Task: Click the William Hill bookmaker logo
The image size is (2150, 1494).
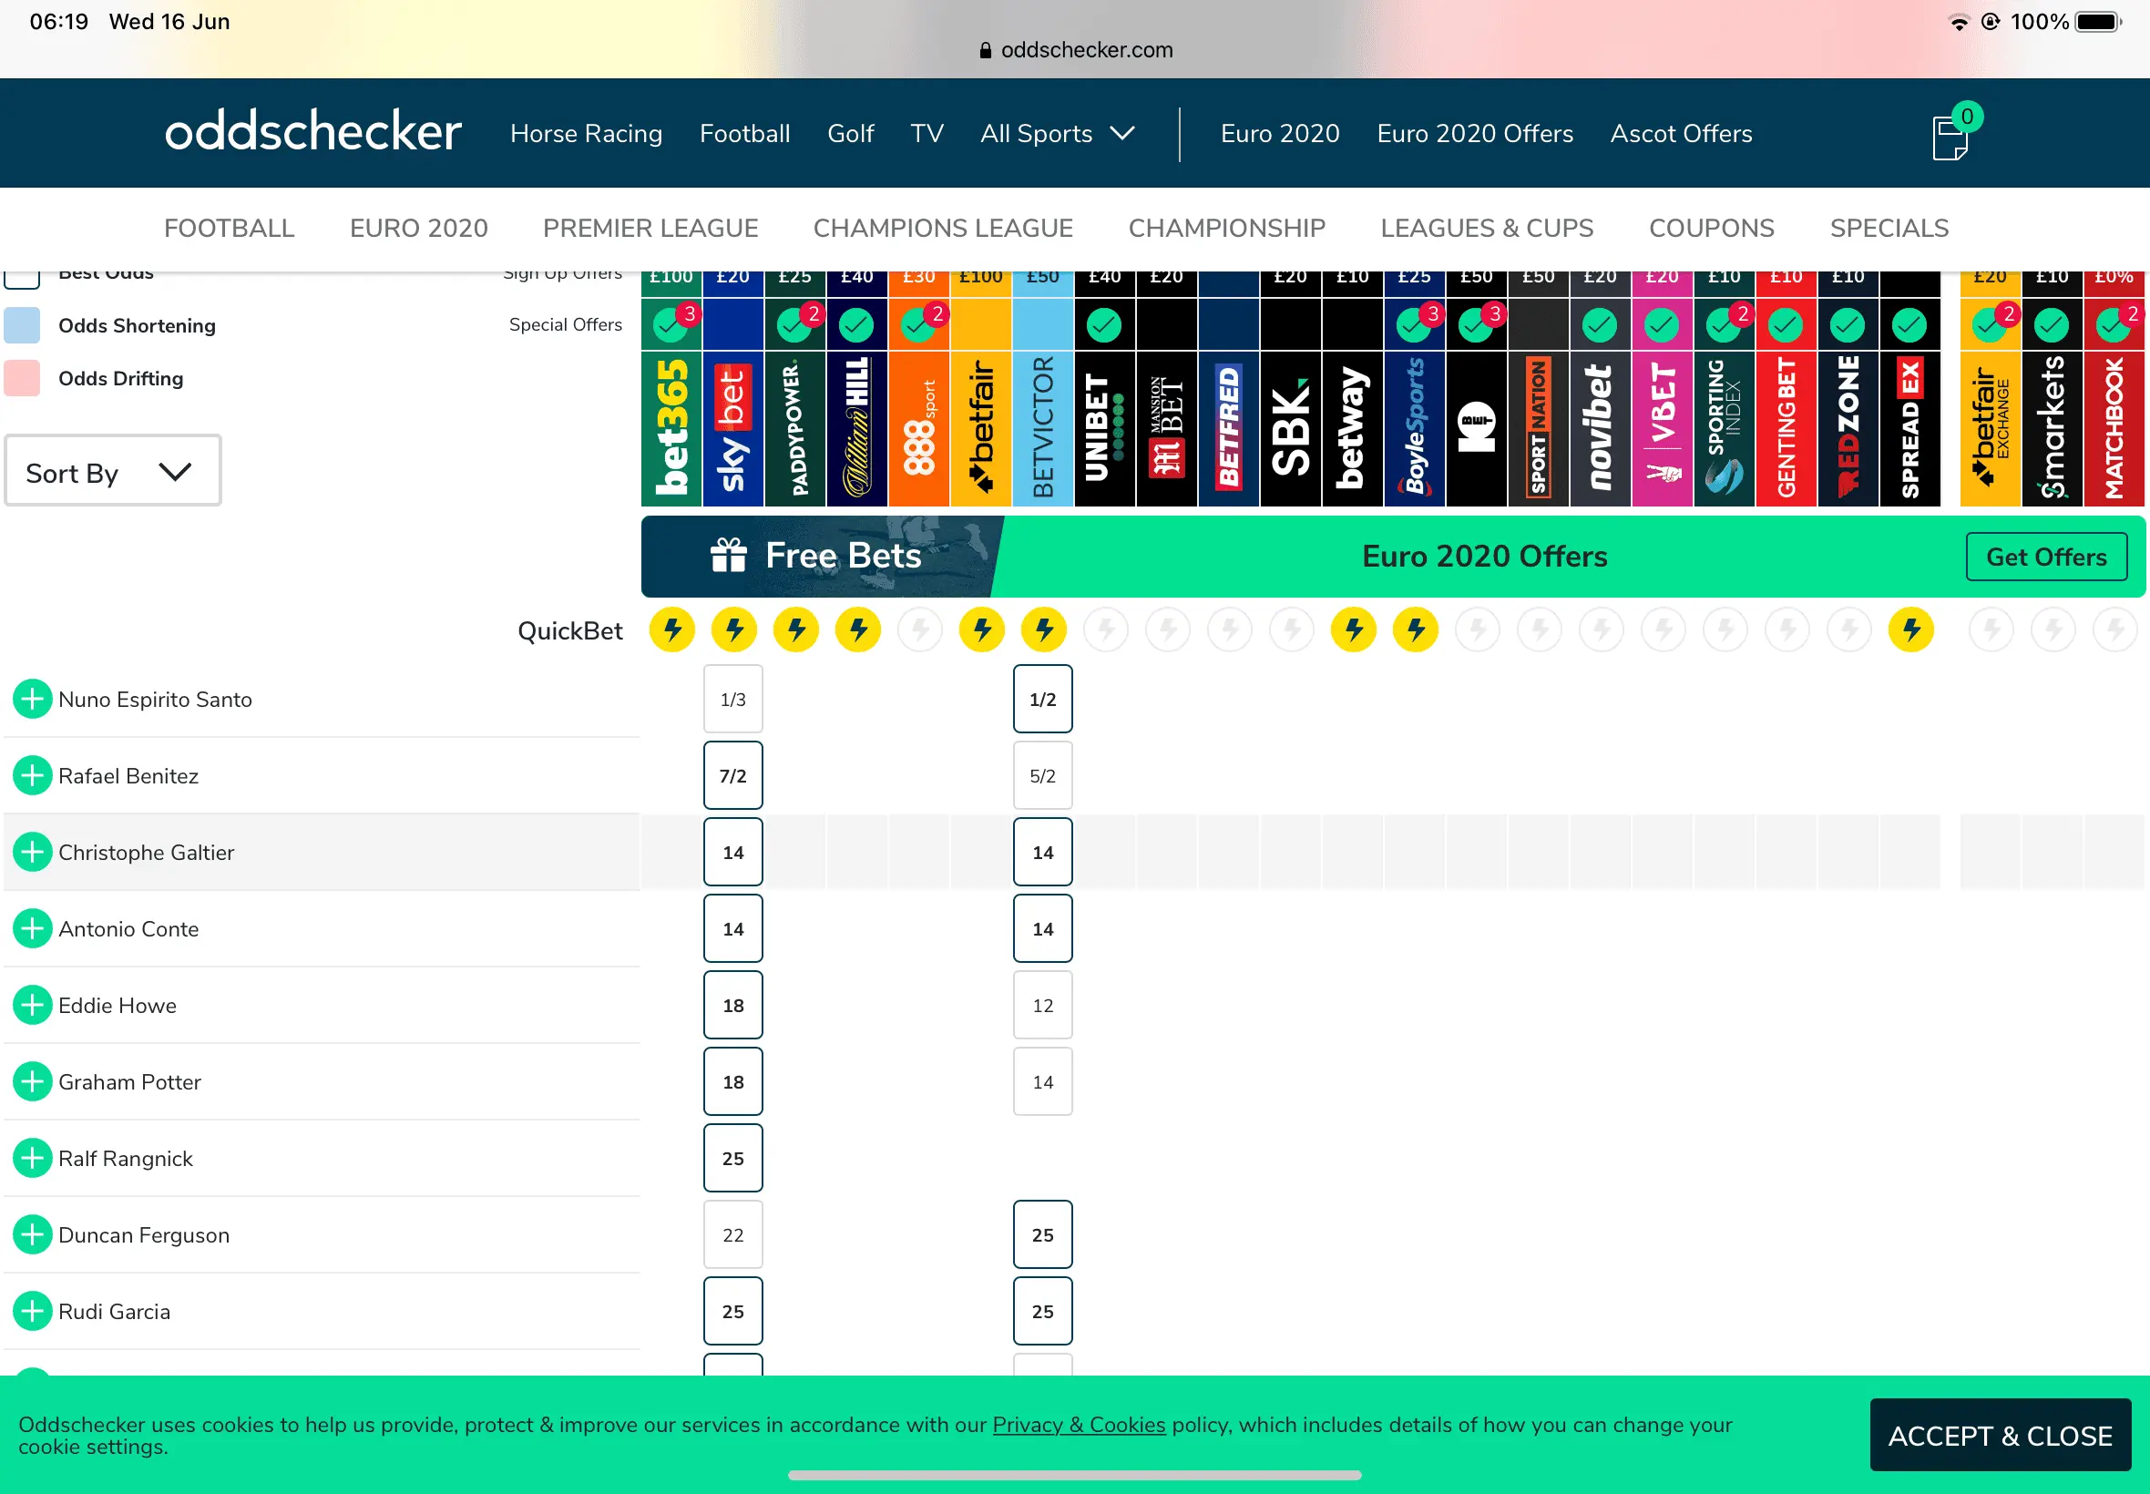Action: (x=856, y=429)
